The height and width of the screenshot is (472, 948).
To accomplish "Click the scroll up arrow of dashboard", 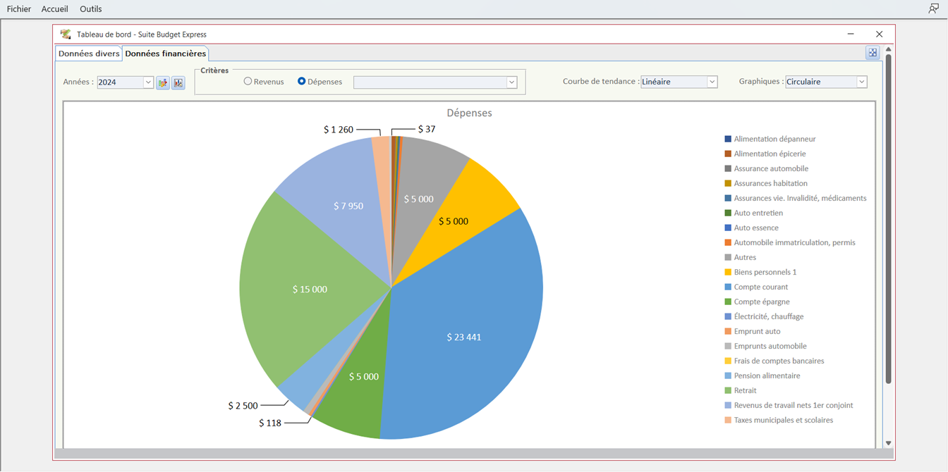I will click(888, 50).
